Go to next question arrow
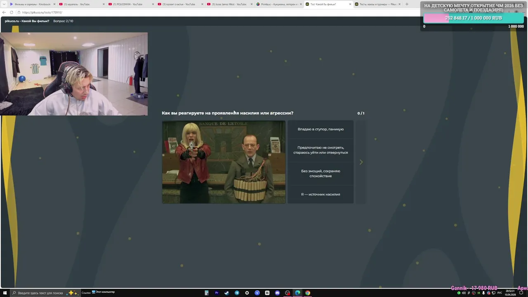This screenshot has width=528, height=297. [x=361, y=162]
